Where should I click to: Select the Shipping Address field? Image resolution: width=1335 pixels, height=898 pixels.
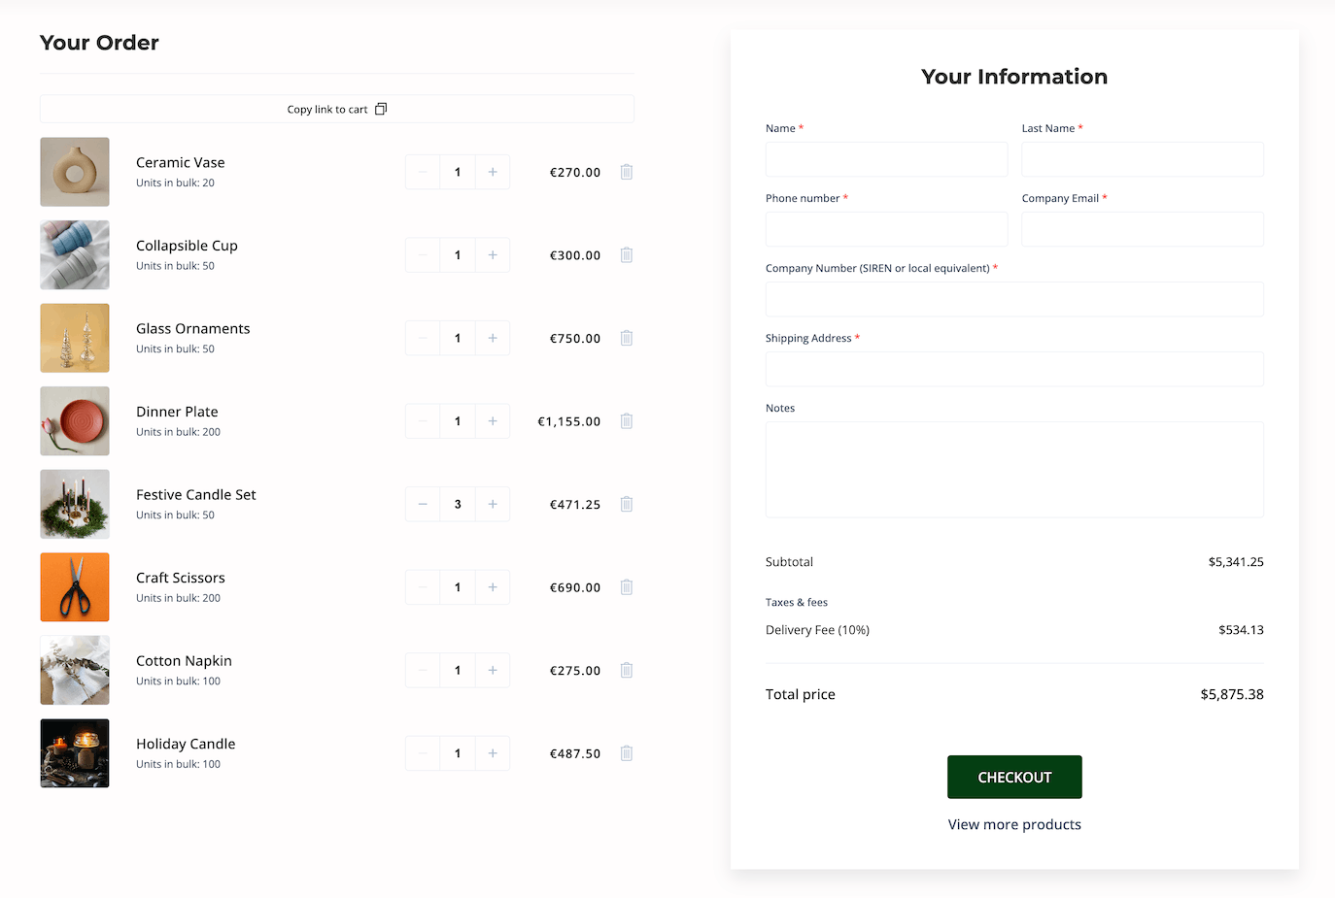tap(1014, 369)
